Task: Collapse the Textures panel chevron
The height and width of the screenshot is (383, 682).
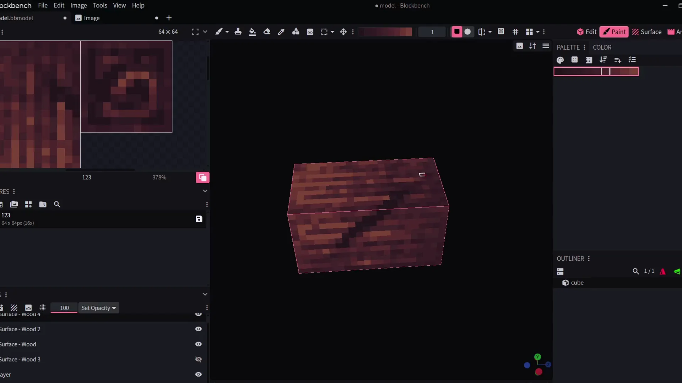Action: (x=205, y=191)
